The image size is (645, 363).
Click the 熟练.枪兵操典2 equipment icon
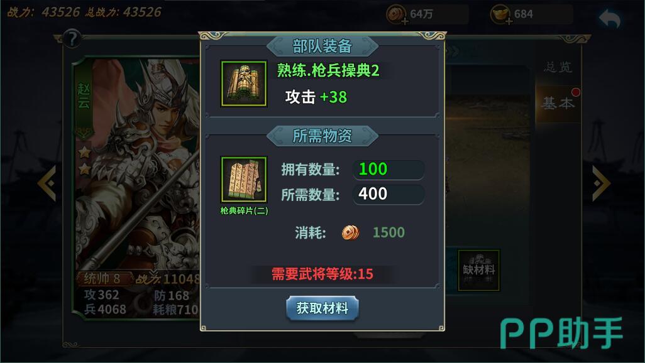pyautogui.click(x=244, y=84)
